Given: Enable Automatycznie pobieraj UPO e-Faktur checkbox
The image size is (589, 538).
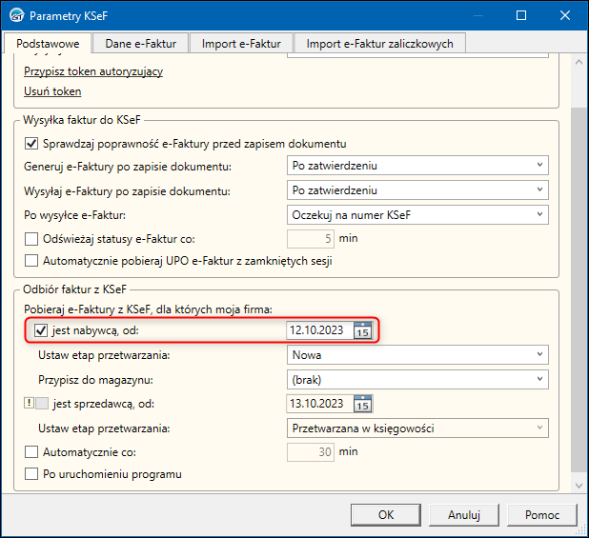Looking at the screenshot, I should point(31,260).
